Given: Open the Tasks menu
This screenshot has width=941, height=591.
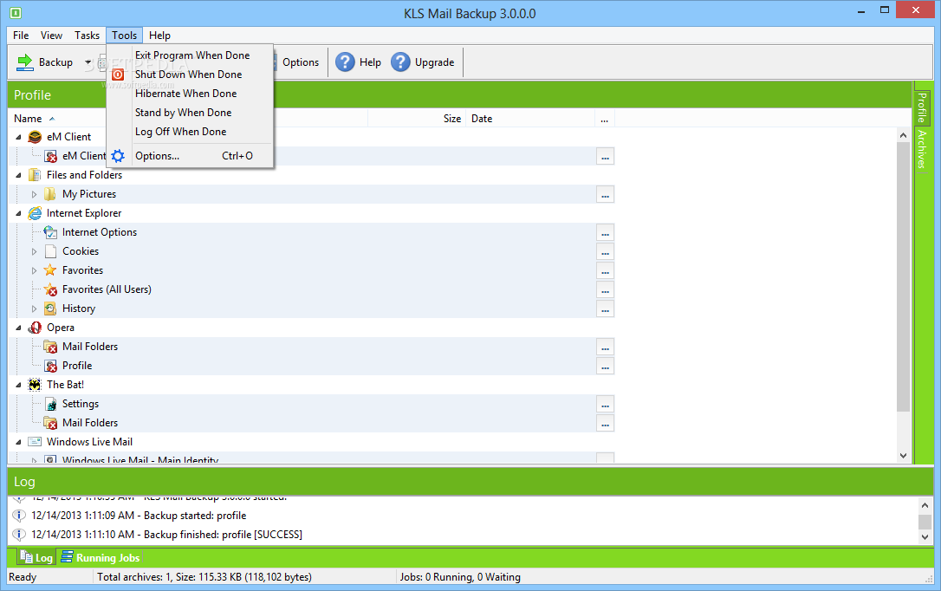Looking at the screenshot, I should pyautogui.click(x=87, y=36).
